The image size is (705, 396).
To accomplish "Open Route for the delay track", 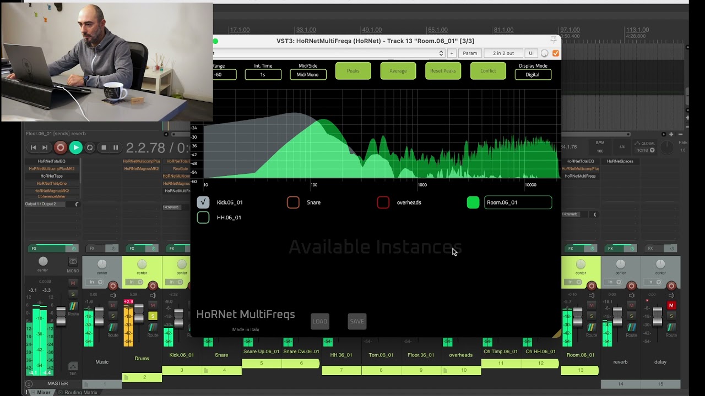I will [x=671, y=328].
